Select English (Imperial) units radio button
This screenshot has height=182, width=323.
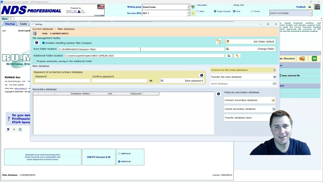(215, 11)
